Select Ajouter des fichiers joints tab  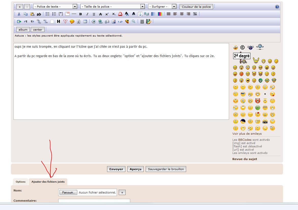coord(48,182)
